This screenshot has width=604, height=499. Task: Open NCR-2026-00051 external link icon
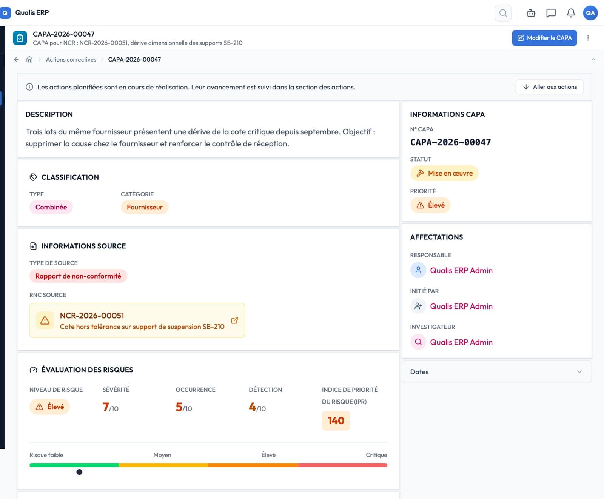tap(234, 320)
